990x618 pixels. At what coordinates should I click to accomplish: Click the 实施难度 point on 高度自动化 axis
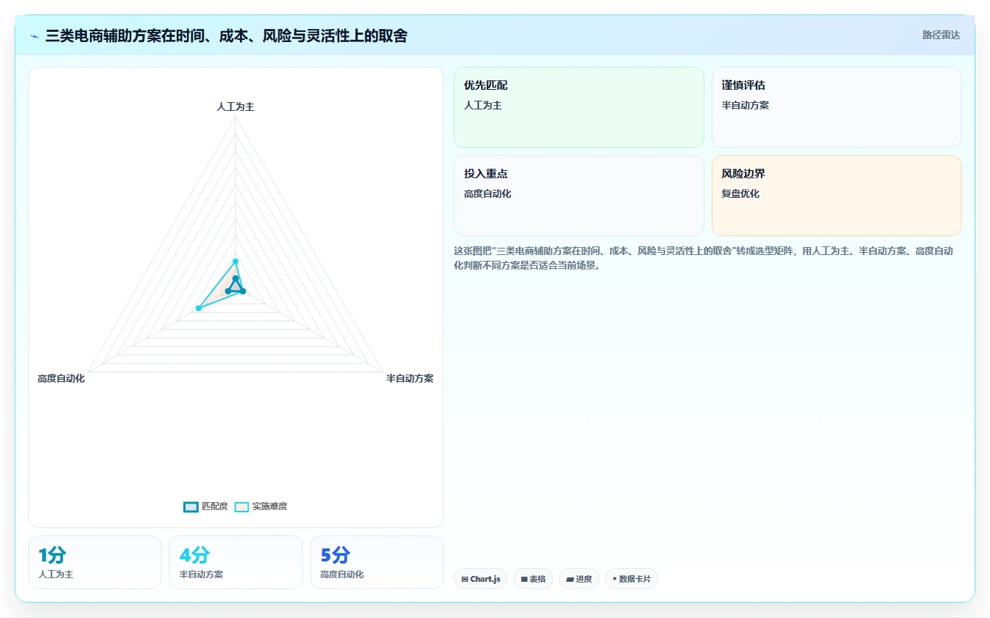[199, 309]
